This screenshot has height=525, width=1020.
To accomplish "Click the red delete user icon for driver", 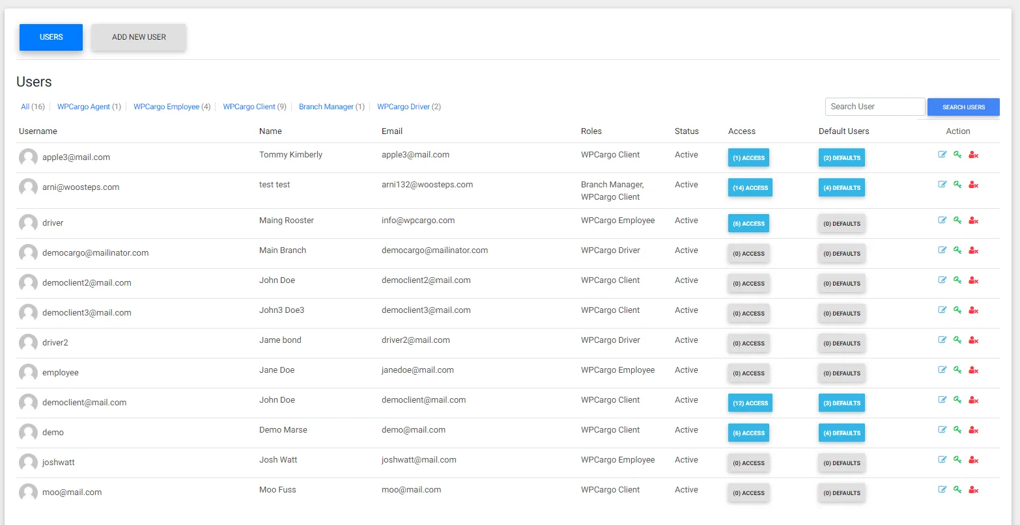I will pos(973,221).
